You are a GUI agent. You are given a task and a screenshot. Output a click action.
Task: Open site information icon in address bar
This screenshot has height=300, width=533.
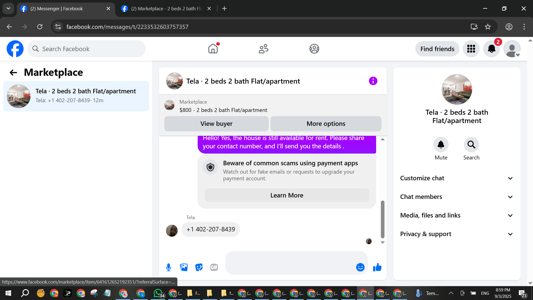58,27
